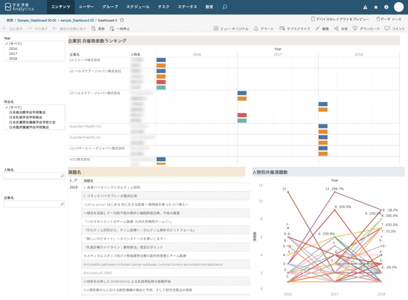408x300 pixels.
Task: Click search icon in 人物名 filter
Action: pyautogui.click(x=62, y=176)
